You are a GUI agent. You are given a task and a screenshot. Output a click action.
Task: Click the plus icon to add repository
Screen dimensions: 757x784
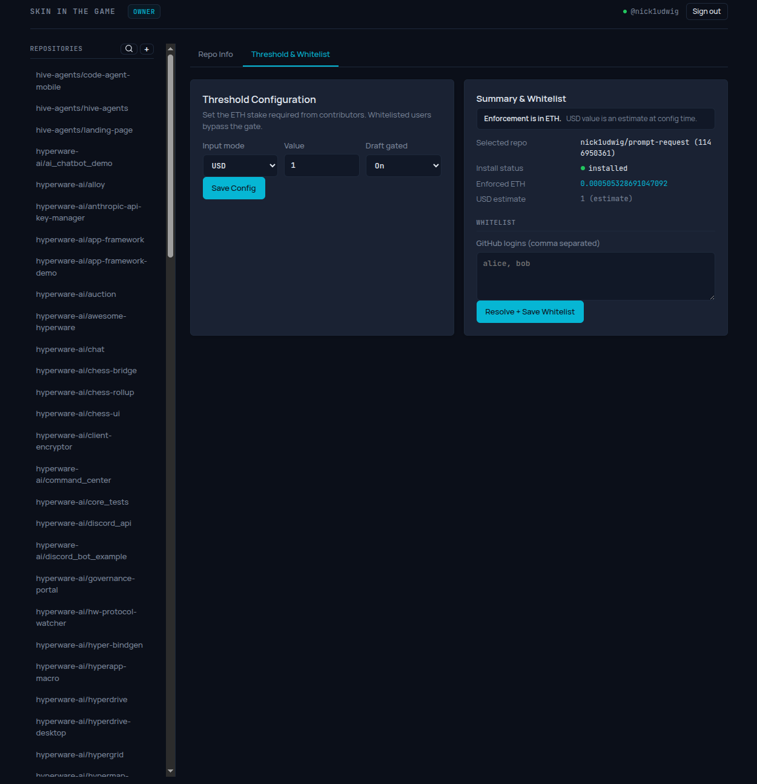147,49
